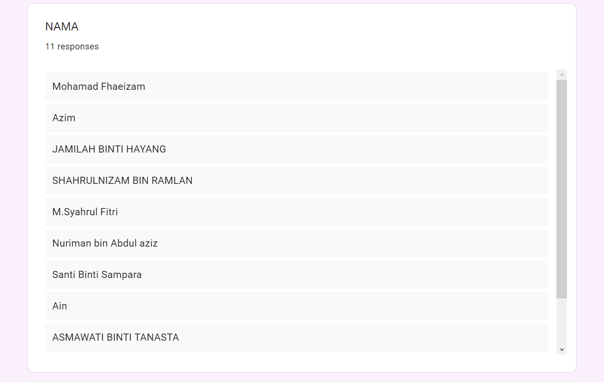Click the pink page background right margin
Image resolution: width=604 pixels, height=382 pixels.
[590, 190]
